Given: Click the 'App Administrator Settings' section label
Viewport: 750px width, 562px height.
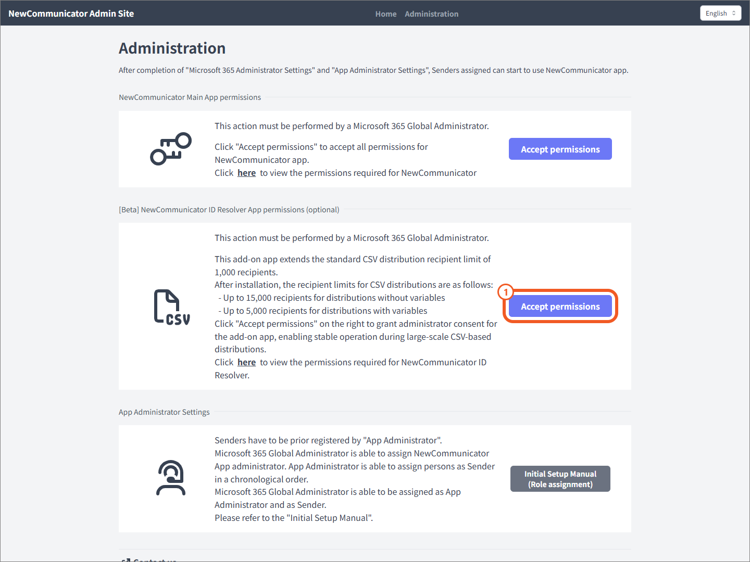Looking at the screenshot, I should click(x=164, y=412).
